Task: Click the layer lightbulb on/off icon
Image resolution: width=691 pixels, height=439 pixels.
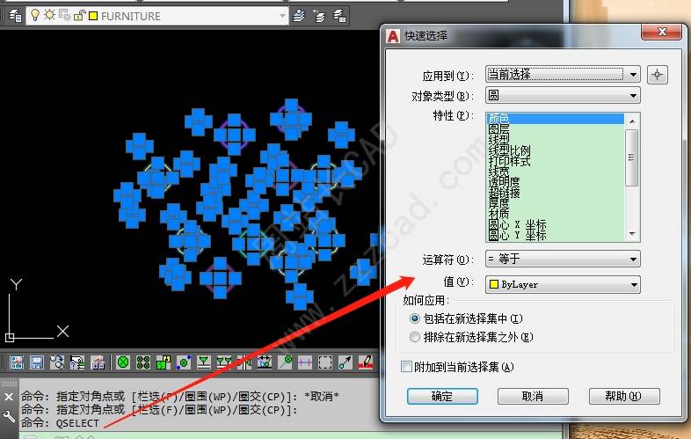Action: pos(33,16)
